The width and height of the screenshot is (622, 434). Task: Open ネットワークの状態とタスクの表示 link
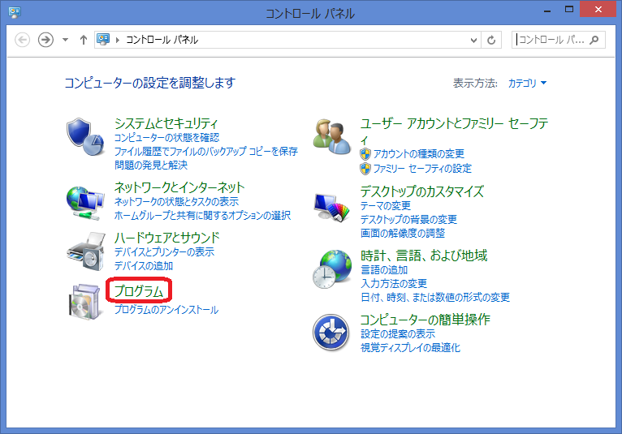tap(176, 202)
